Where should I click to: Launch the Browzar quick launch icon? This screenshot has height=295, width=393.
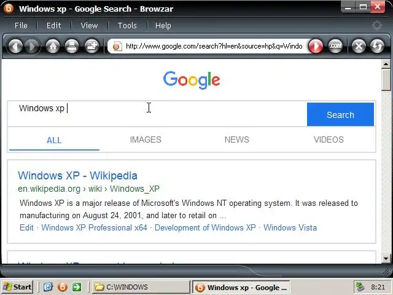pyautogui.click(x=63, y=287)
